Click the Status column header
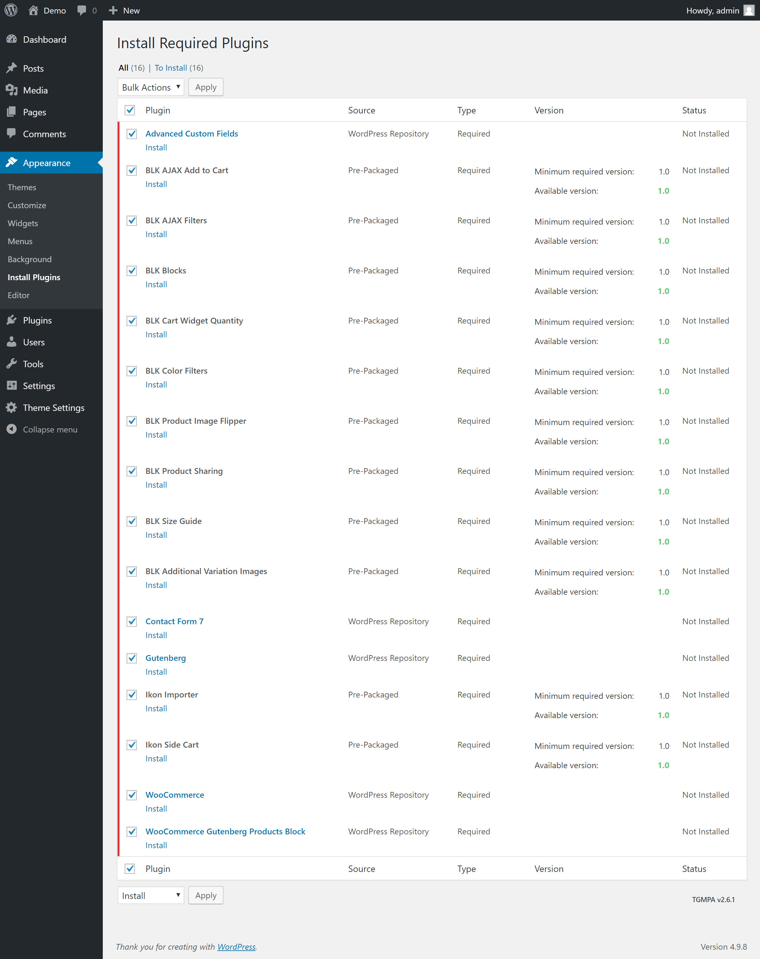Viewport: 760px width, 959px height. pos(694,110)
